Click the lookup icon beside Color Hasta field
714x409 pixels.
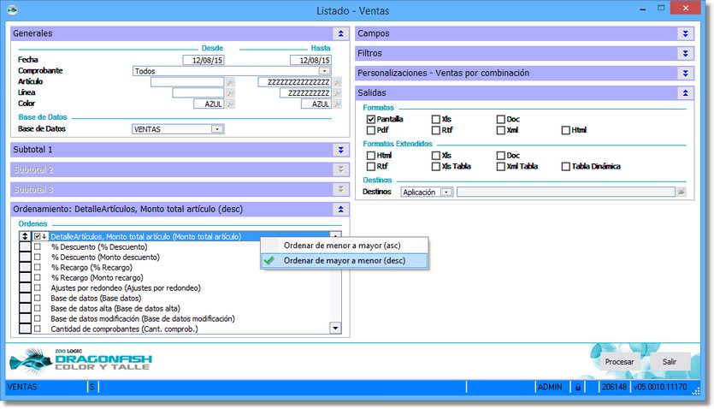pyautogui.click(x=336, y=104)
